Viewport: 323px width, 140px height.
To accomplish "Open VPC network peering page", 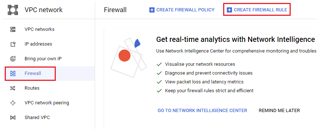I will tap(47, 103).
